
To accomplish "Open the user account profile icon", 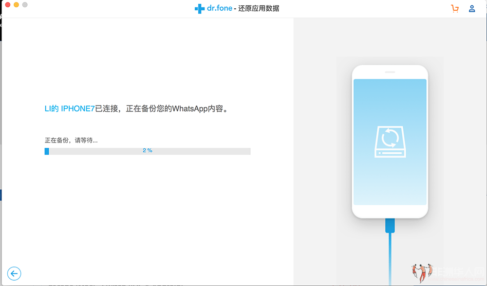I will tap(472, 9).
